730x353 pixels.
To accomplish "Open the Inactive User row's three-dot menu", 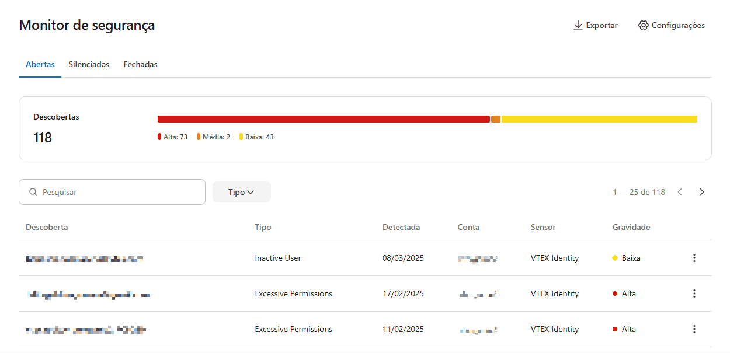I will pyautogui.click(x=694, y=258).
